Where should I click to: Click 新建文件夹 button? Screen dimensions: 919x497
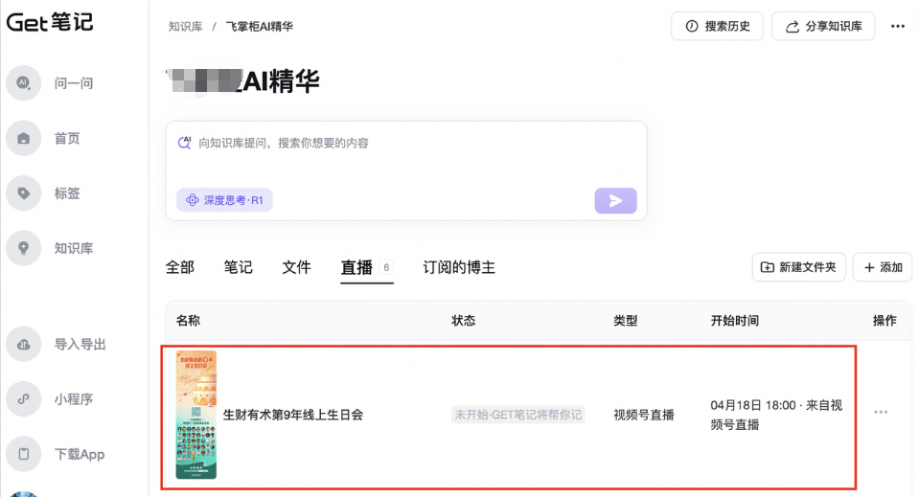click(799, 267)
